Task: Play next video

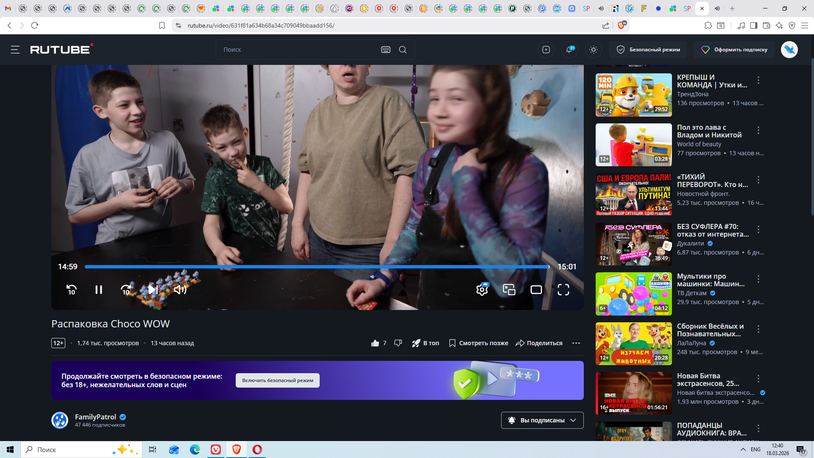Action: [x=153, y=290]
